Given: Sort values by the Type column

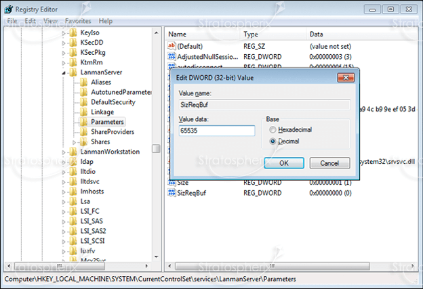Looking at the screenshot, I should (x=273, y=35).
